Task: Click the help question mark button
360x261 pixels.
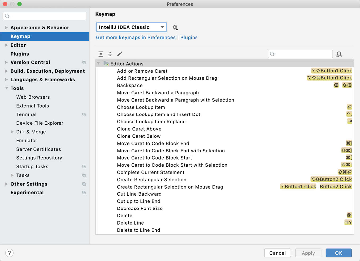Action: (x=9, y=253)
